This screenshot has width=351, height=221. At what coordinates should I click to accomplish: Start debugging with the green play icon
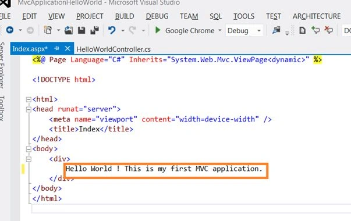[x=158, y=30]
